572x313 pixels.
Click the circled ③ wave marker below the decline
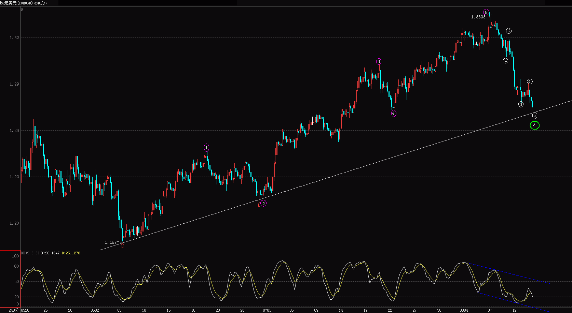[x=521, y=104]
